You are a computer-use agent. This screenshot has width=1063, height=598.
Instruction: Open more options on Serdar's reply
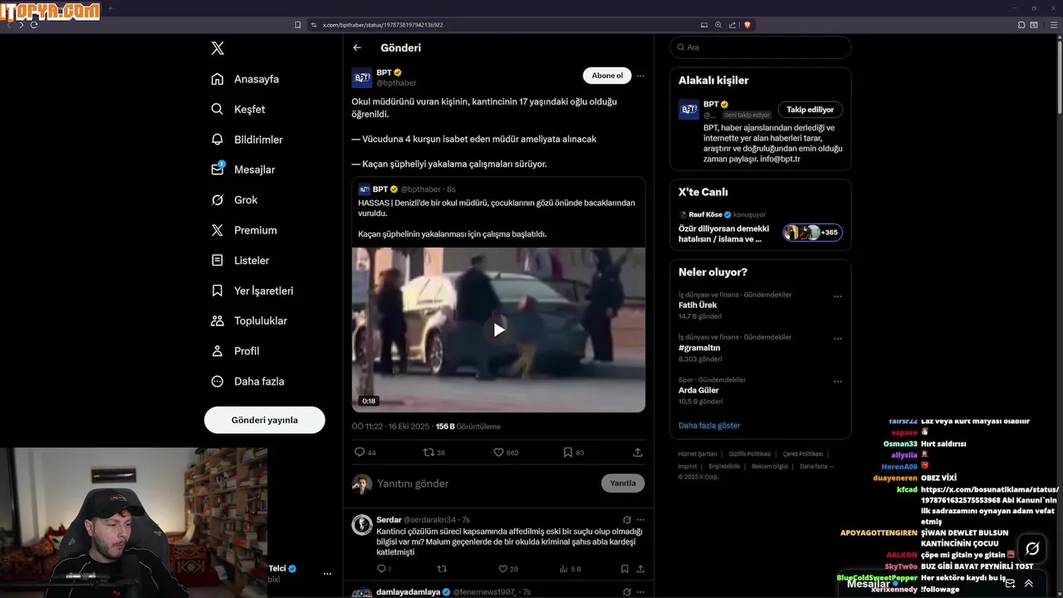(640, 520)
